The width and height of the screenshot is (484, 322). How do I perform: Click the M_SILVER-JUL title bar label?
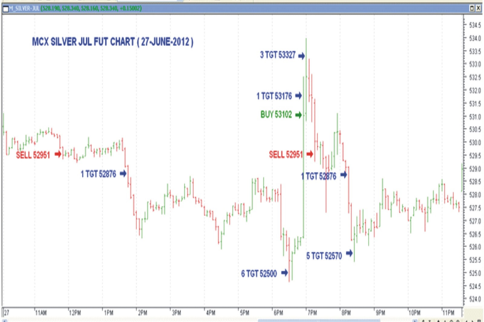click(24, 8)
